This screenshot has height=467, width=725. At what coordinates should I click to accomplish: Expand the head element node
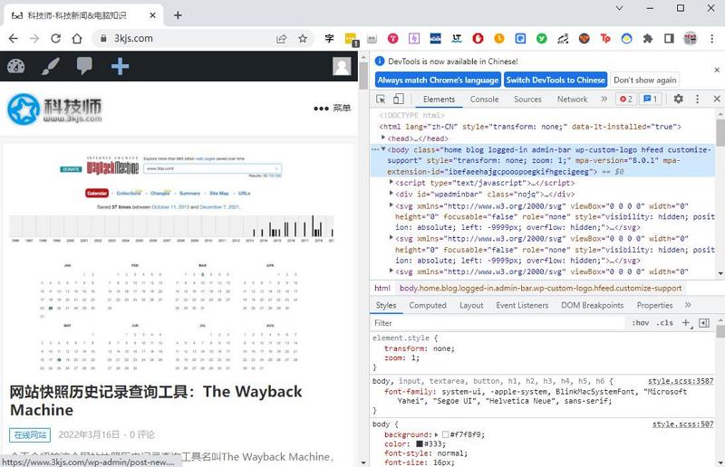coord(382,138)
